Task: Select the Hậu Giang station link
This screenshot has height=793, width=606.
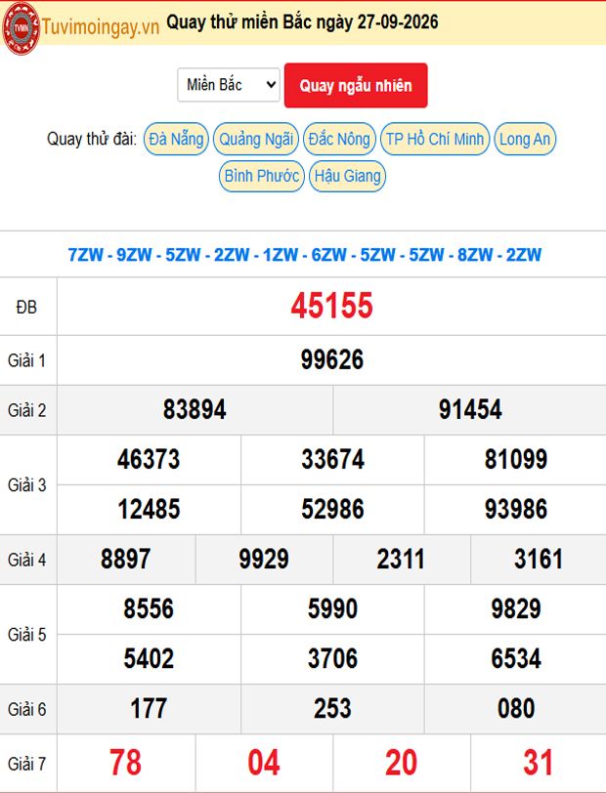Action: pos(347,176)
